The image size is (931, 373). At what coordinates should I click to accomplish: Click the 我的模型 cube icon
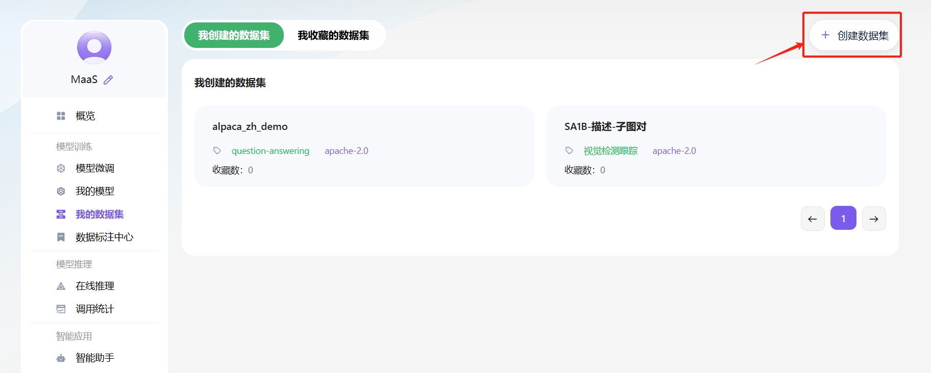point(61,191)
